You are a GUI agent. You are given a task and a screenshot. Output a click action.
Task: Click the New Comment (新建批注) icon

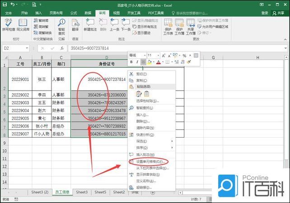tap(90, 26)
